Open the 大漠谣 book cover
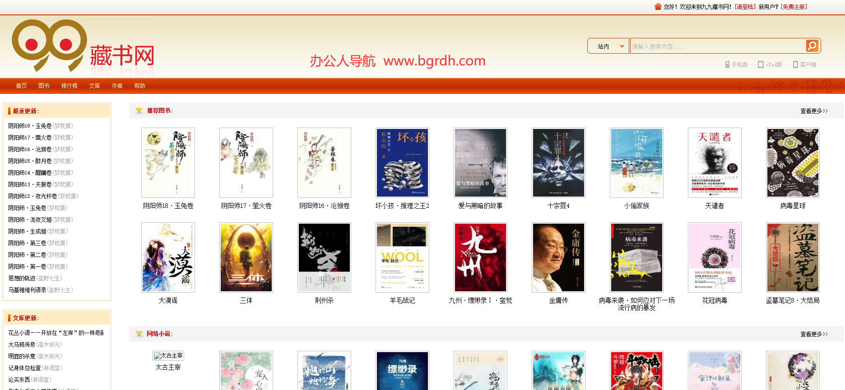845x390 pixels. [168, 257]
